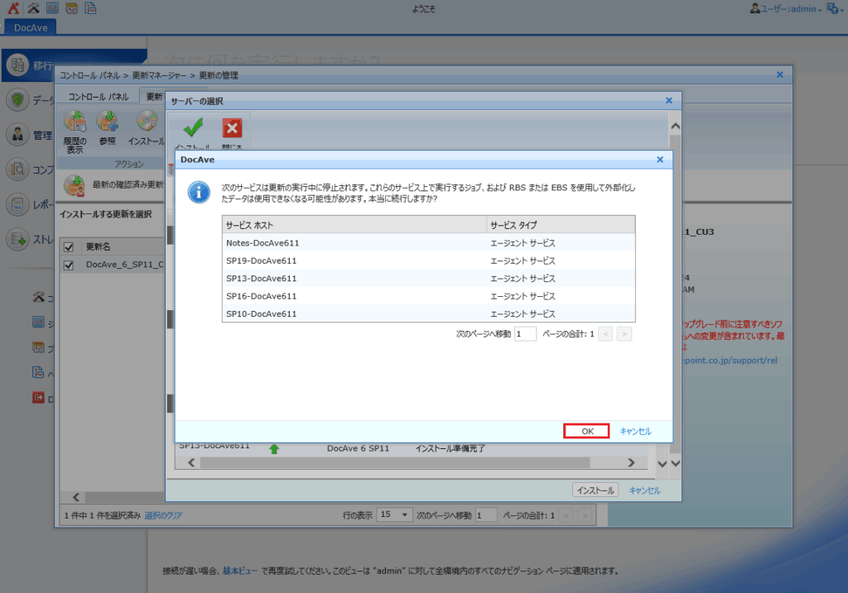
Task: Click the green up arrow in SP13-DocAve611 row
Action: [x=274, y=449]
